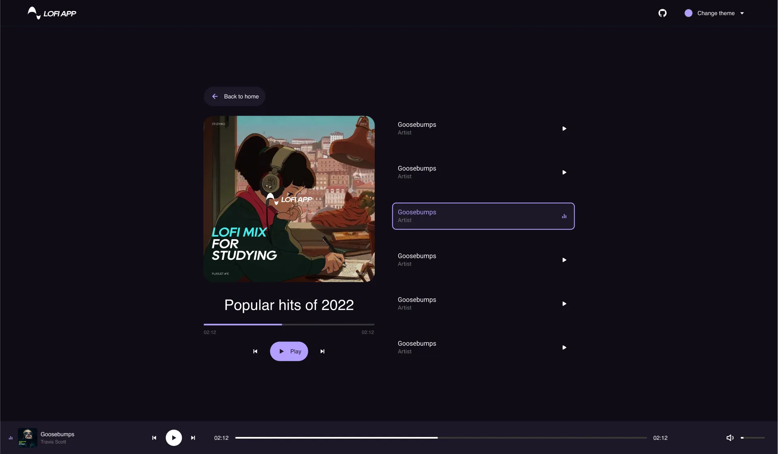
Task: Mute audio using the speaker icon
Action: point(730,437)
